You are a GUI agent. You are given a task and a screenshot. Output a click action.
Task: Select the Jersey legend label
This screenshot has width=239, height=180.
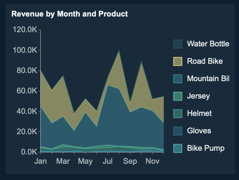(x=198, y=96)
